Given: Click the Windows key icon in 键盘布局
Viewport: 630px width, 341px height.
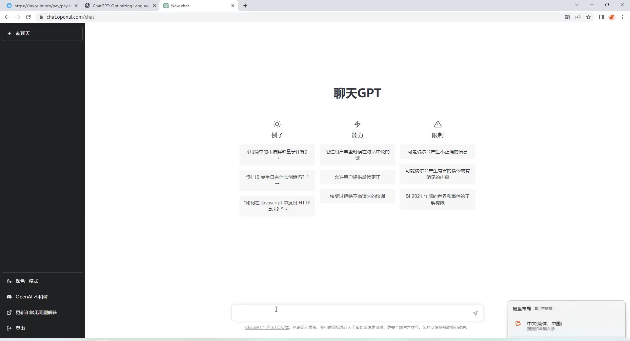Looking at the screenshot, I should tap(536, 309).
